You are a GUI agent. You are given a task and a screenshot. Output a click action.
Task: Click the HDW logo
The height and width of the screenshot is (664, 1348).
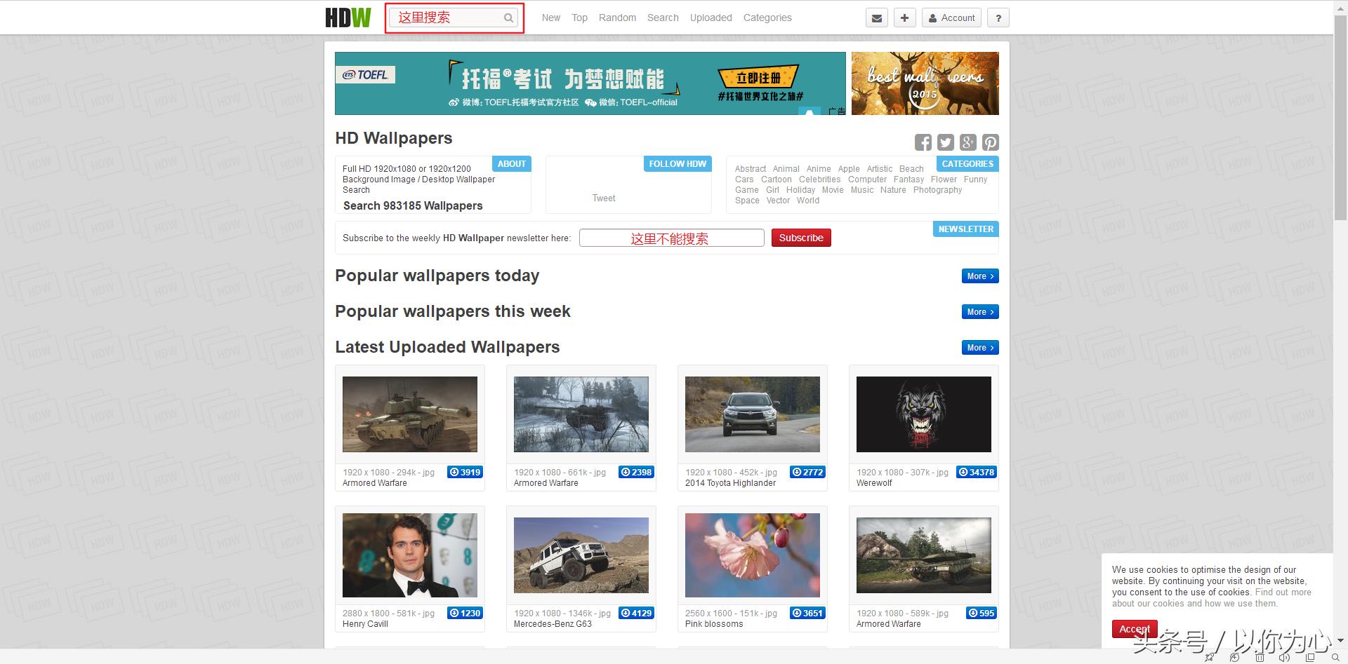coord(348,18)
